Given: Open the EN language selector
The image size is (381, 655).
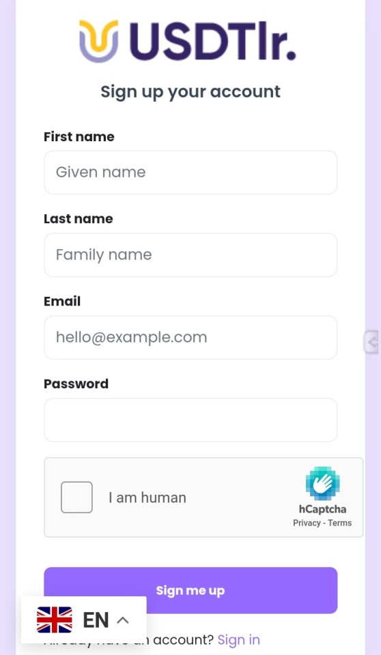Looking at the screenshot, I should tap(84, 620).
